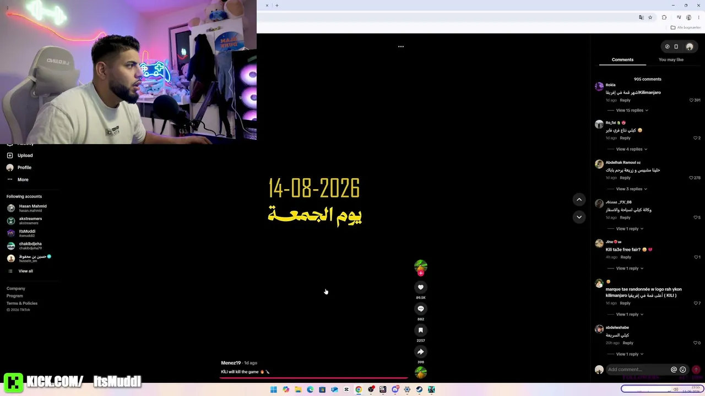The image size is (705, 396).
Task: Open the Company footer link
Action: (16, 288)
